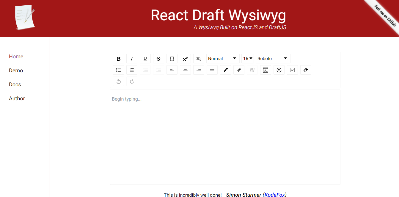This screenshot has width=399, height=197.
Task: Open the Roboto font family dropdown
Action: pos(273,59)
